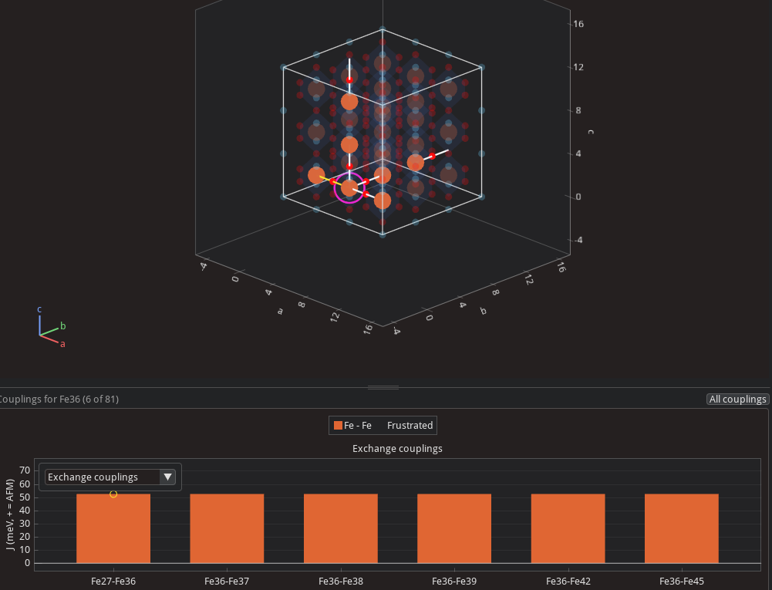The height and width of the screenshot is (590, 772).
Task: Select the Fe36-Fe39 bar
Action: coord(454,528)
